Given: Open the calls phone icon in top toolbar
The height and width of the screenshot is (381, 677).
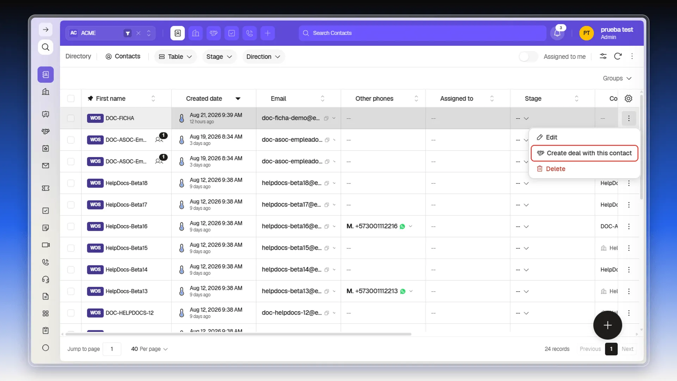Looking at the screenshot, I should pyautogui.click(x=250, y=33).
